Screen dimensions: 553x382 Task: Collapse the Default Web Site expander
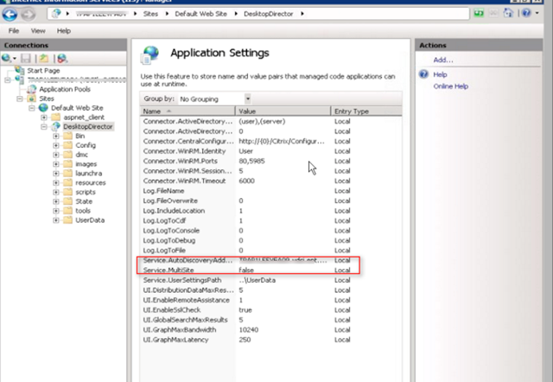point(32,108)
